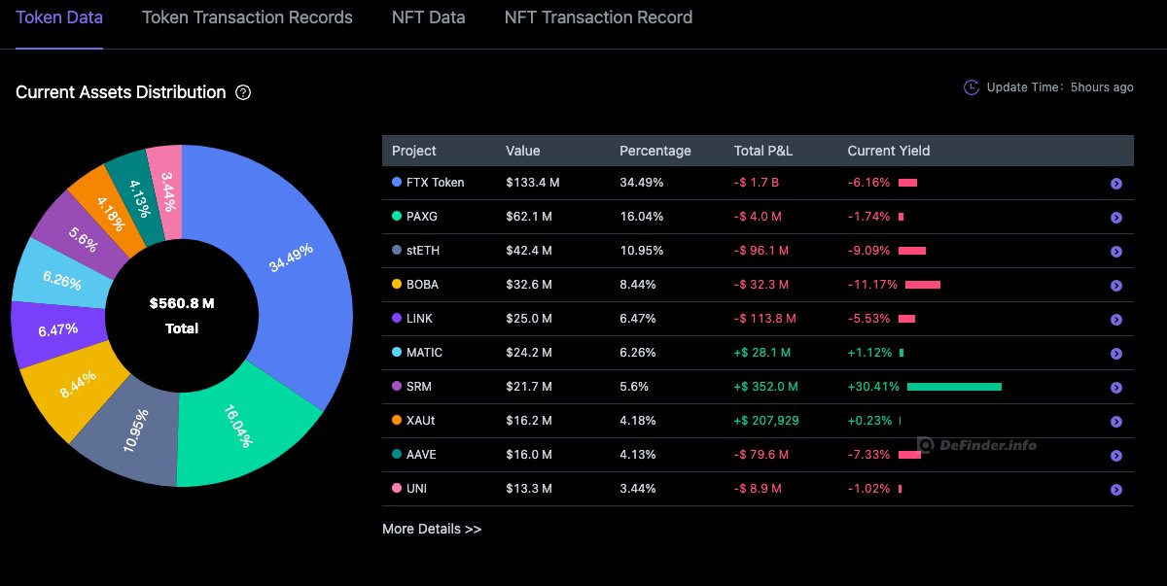Image resolution: width=1167 pixels, height=586 pixels.
Task: Select the 6.26% light blue pie slice
Action: (x=60, y=281)
